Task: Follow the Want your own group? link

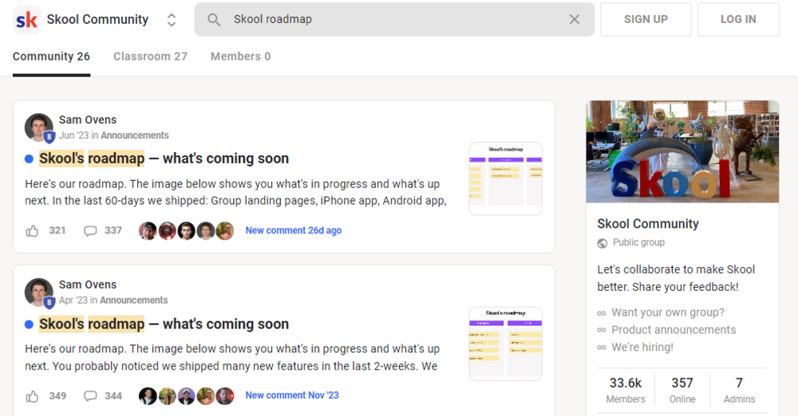Action: pyautogui.click(x=668, y=312)
